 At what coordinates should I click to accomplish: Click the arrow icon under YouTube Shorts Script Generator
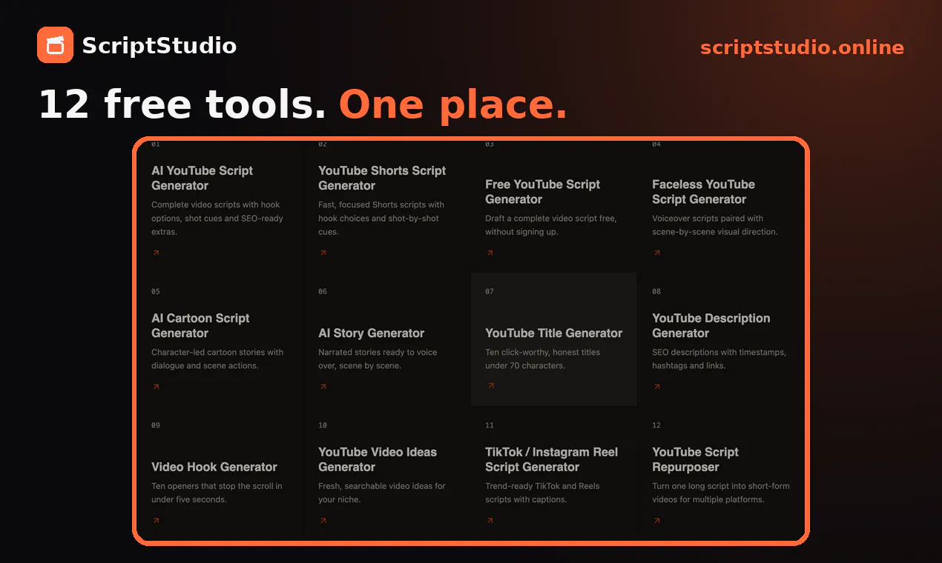pyautogui.click(x=323, y=253)
